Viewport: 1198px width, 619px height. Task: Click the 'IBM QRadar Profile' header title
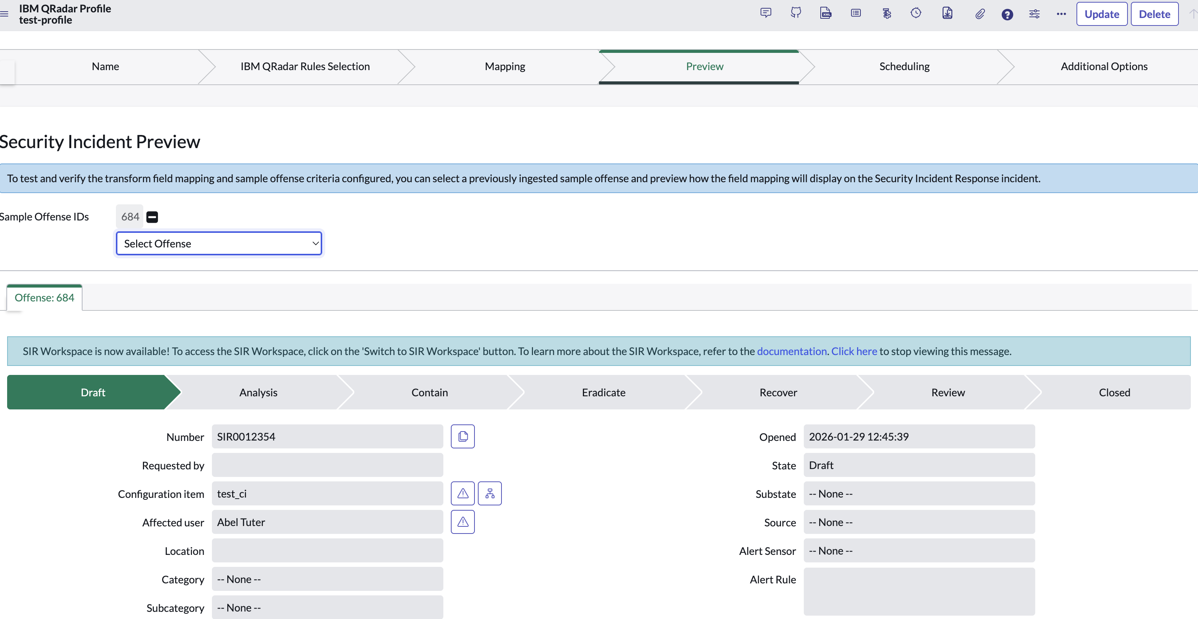coord(65,8)
